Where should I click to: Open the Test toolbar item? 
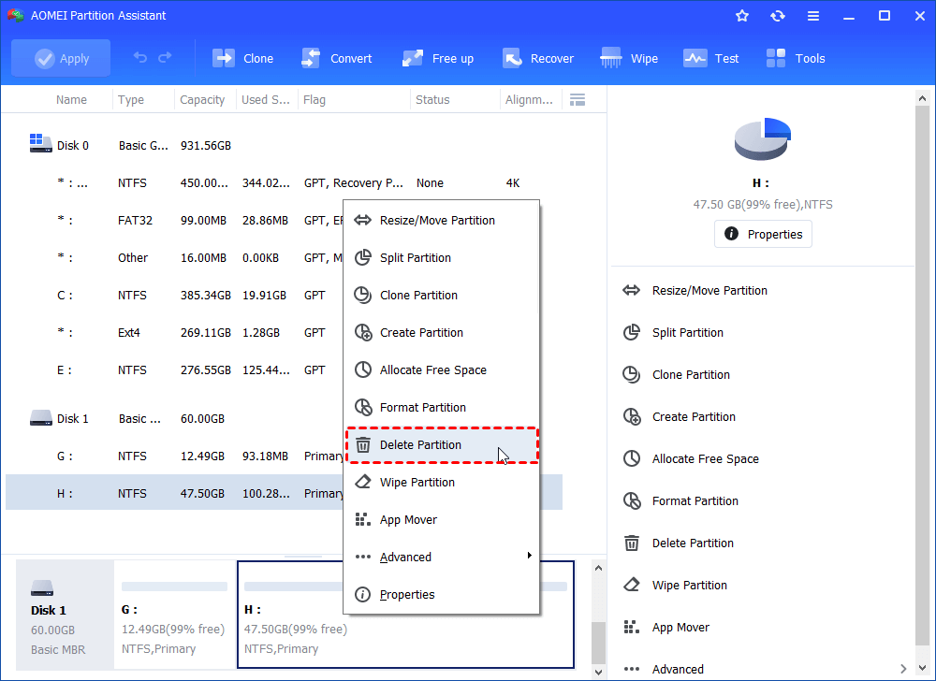[710, 58]
